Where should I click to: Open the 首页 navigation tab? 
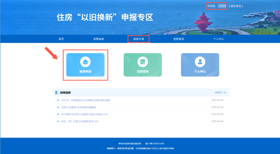(x=61, y=39)
